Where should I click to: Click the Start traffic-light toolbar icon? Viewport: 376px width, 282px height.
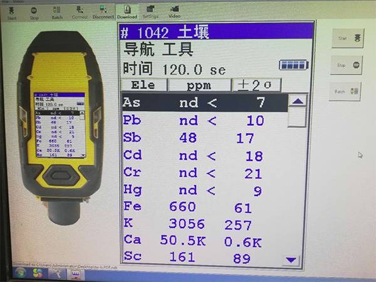(x=11, y=13)
